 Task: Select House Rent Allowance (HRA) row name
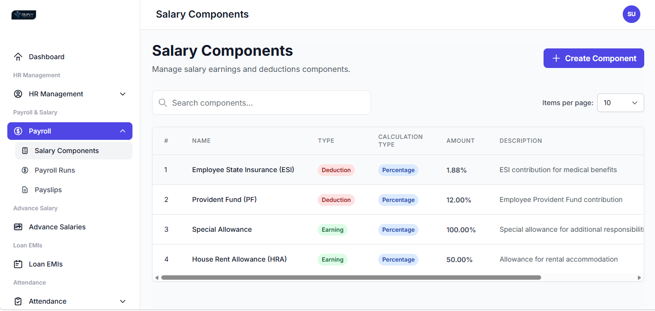(240, 259)
